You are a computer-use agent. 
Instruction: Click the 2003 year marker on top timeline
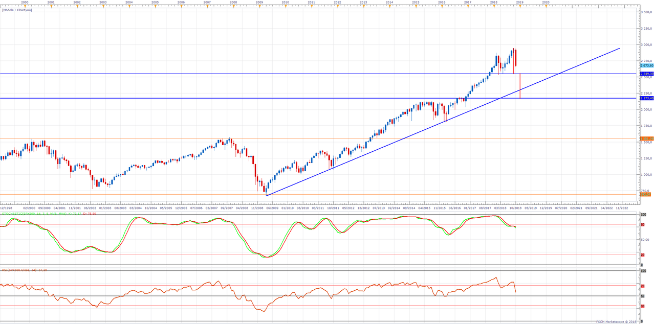103,2
